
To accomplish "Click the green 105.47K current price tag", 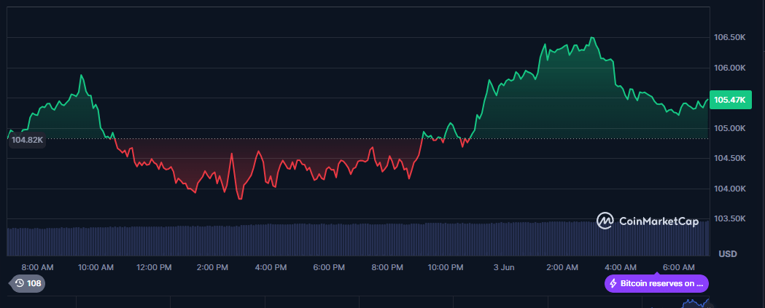I will [730, 100].
